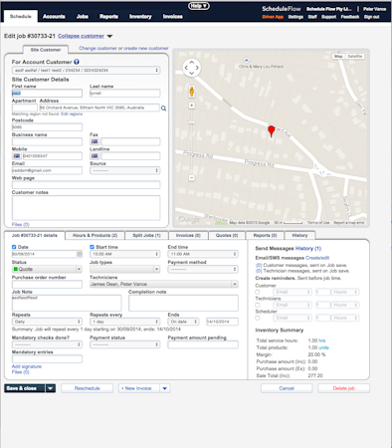392x448 pixels.
Task: Click Collapse customer link
Action: point(81,36)
